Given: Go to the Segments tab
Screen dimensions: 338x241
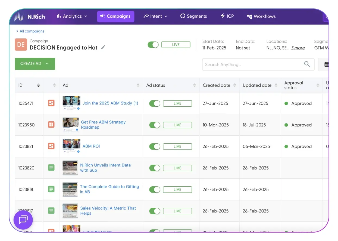Looking at the screenshot, I should click(193, 16).
